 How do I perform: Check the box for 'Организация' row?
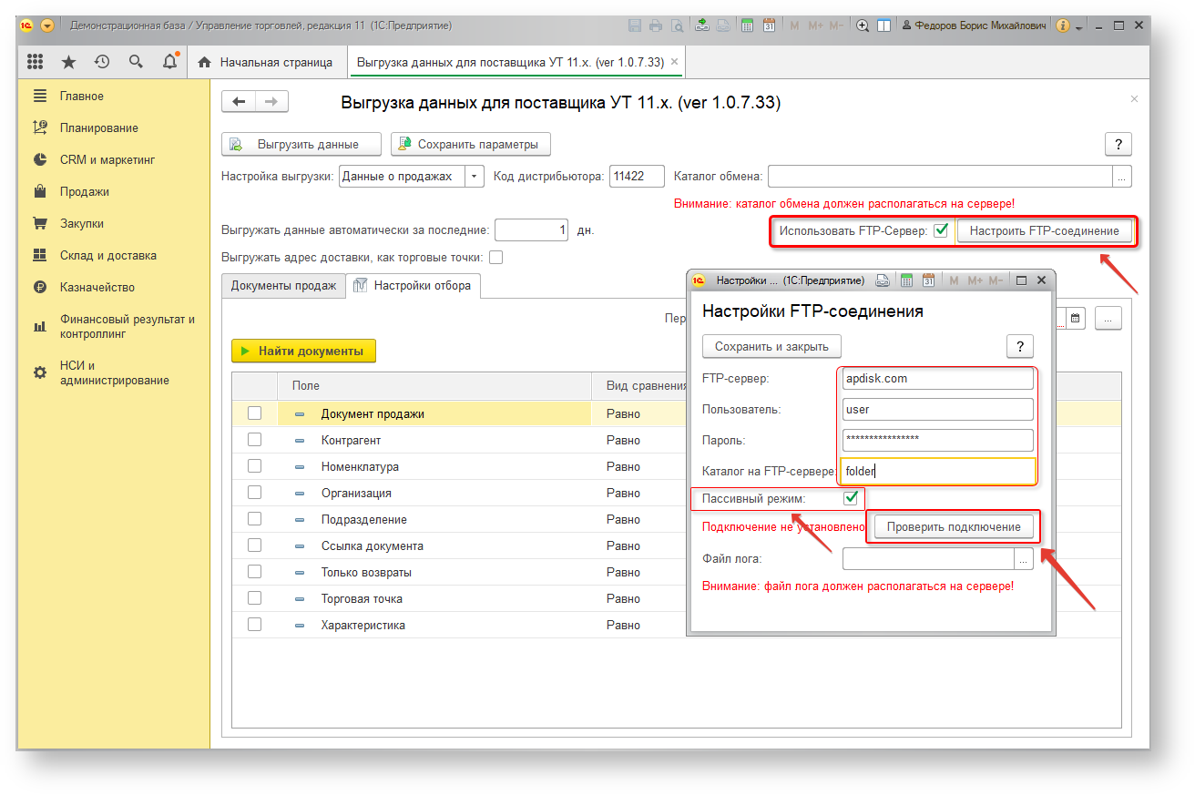254,493
